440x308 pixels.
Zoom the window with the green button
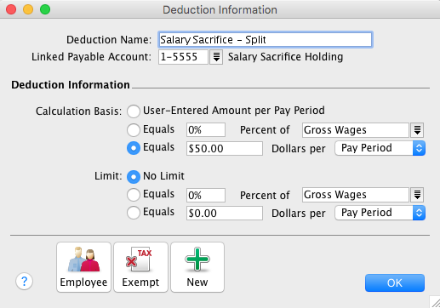click(x=45, y=9)
